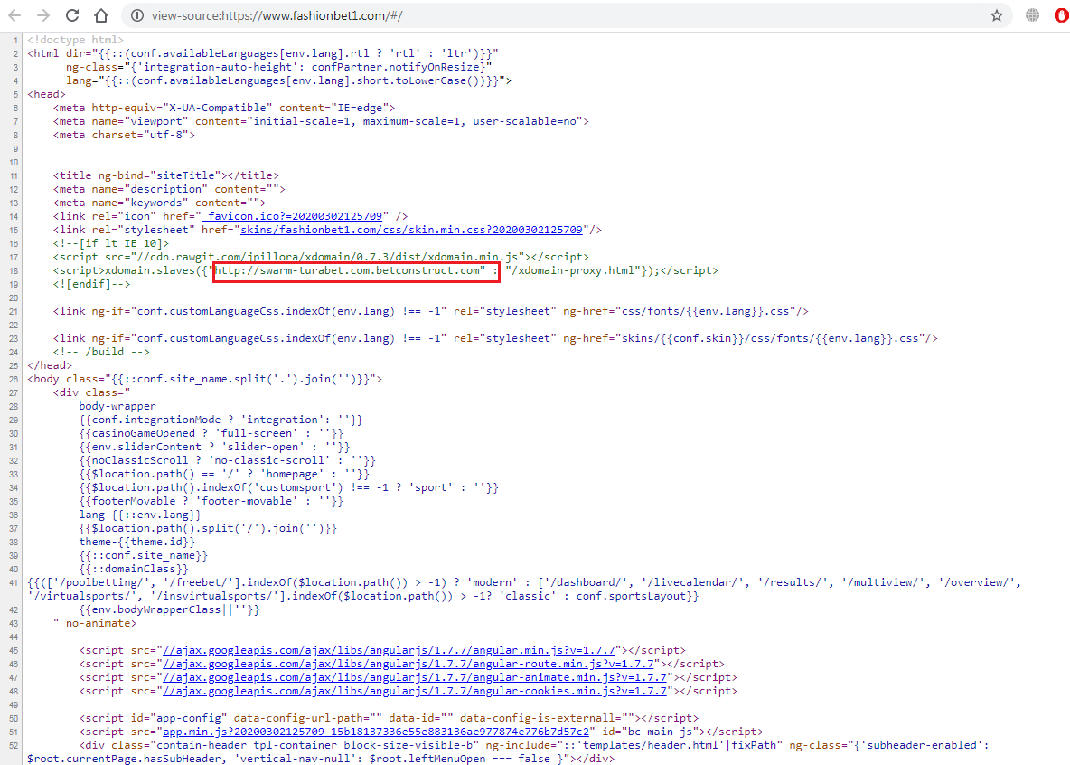Click the 'lang-{{::env.lang}}' line
The height and width of the screenshot is (765, 1070).
pyautogui.click(x=141, y=515)
